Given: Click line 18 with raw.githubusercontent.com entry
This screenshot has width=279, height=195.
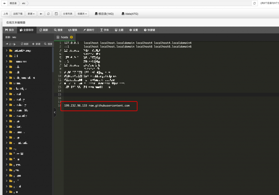Looking at the screenshot, I should click(x=97, y=106).
